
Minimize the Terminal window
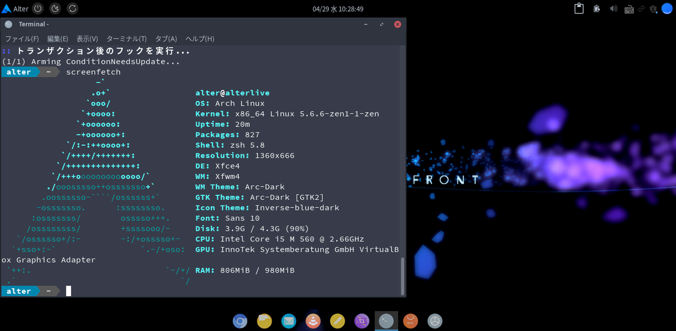(366, 24)
